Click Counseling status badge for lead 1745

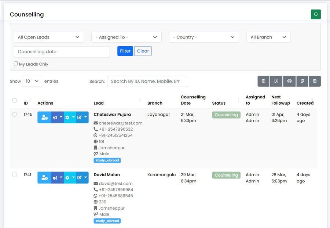pos(226,115)
